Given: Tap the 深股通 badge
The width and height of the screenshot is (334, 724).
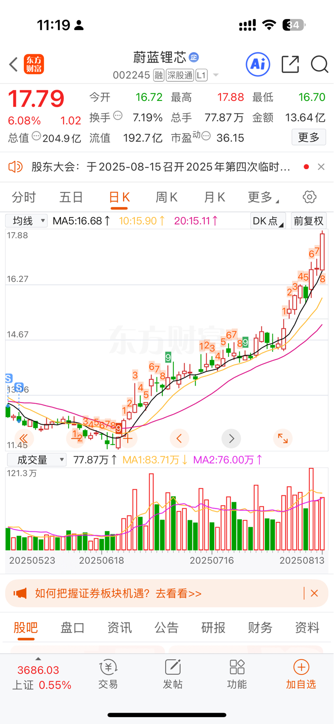Looking at the screenshot, I should click(180, 75).
